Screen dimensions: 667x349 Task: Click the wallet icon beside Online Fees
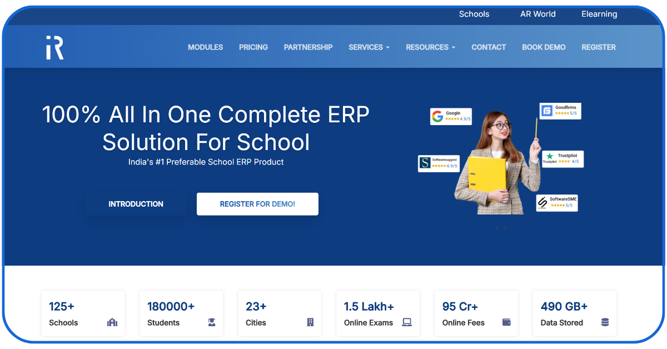click(506, 322)
